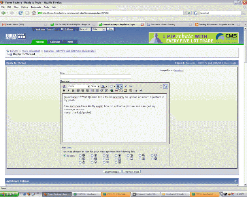This screenshot has width=247, height=197.
Task: Open the Windows Start button
Action: point(9,194)
